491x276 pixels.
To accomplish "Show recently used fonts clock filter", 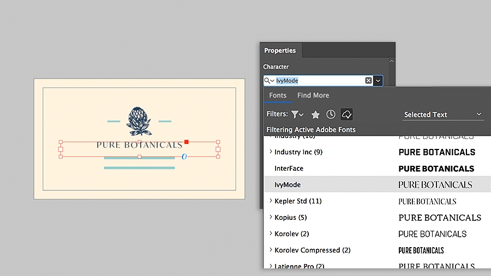I will click(331, 114).
